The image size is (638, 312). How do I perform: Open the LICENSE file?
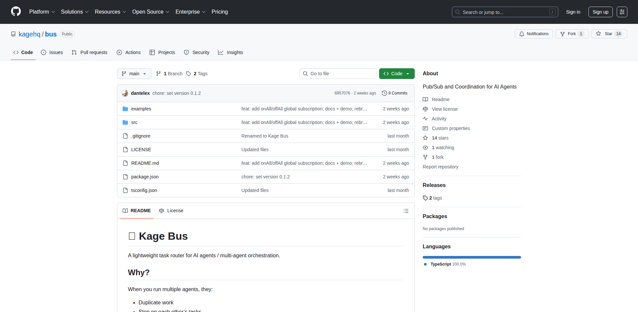(141, 150)
